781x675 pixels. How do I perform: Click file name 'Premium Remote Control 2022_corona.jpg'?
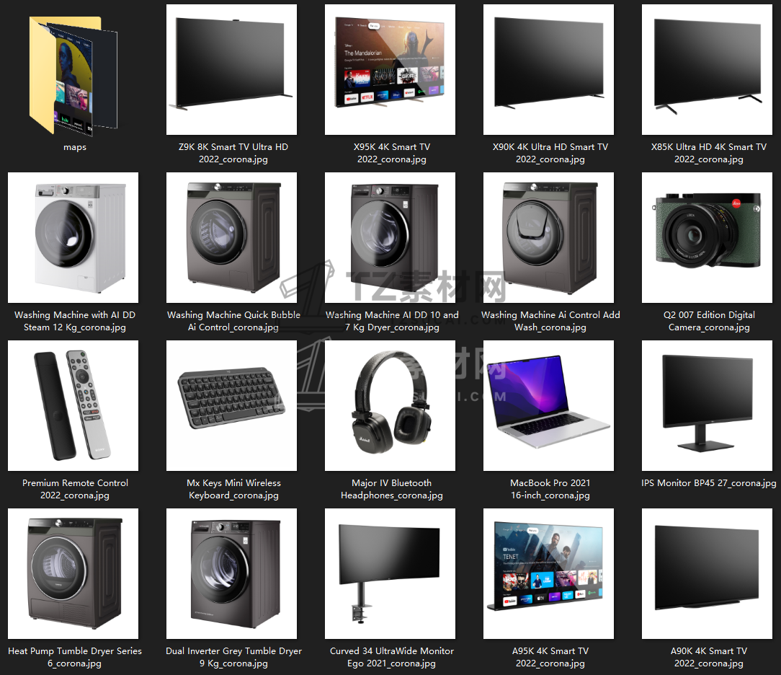pyautogui.click(x=75, y=489)
